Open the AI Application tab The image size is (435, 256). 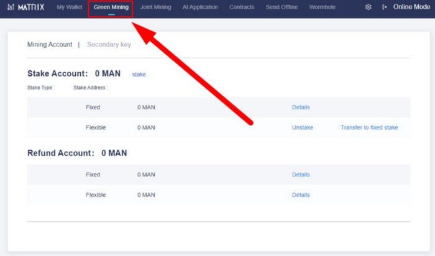point(200,7)
